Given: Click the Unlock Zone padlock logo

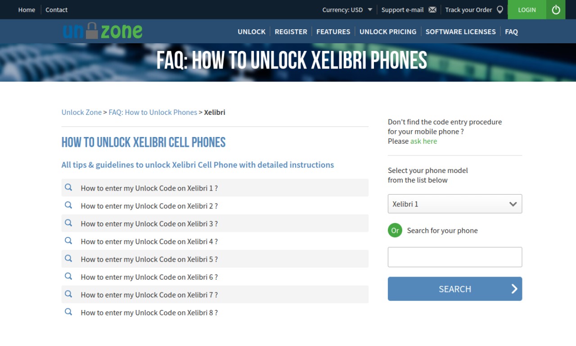Looking at the screenshot, I should 103,31.
